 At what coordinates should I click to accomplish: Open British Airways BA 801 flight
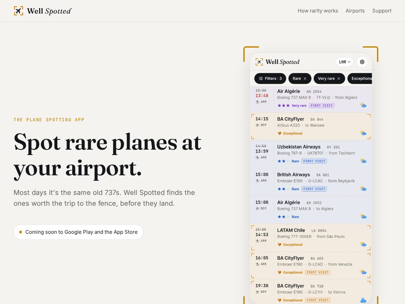[x=311, y=182]
